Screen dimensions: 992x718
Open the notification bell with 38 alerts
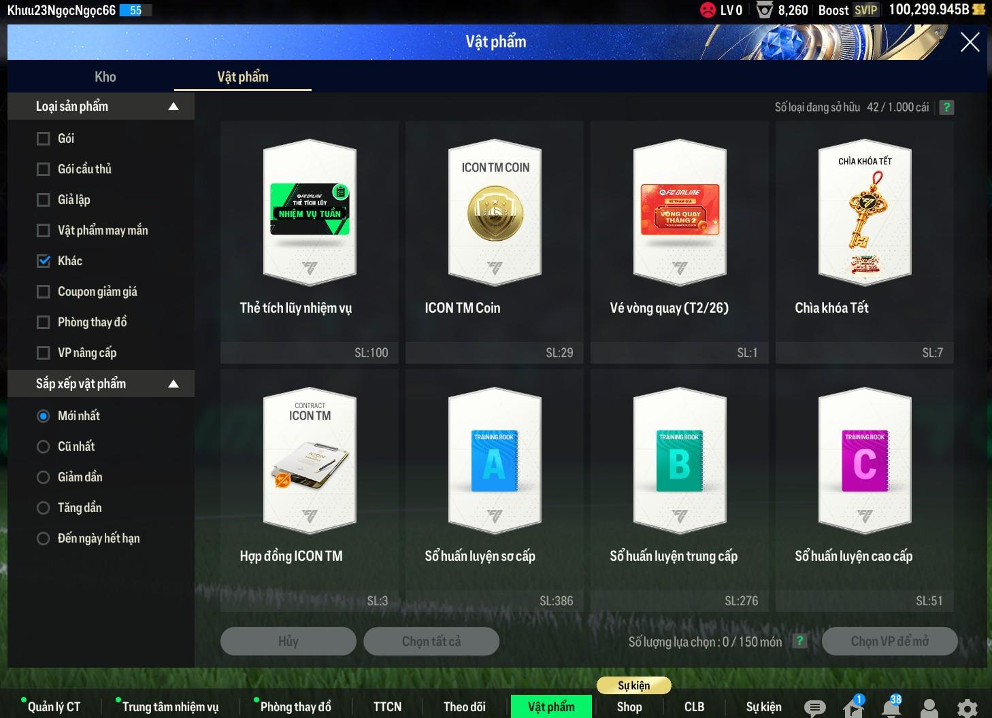coord(891,707)
